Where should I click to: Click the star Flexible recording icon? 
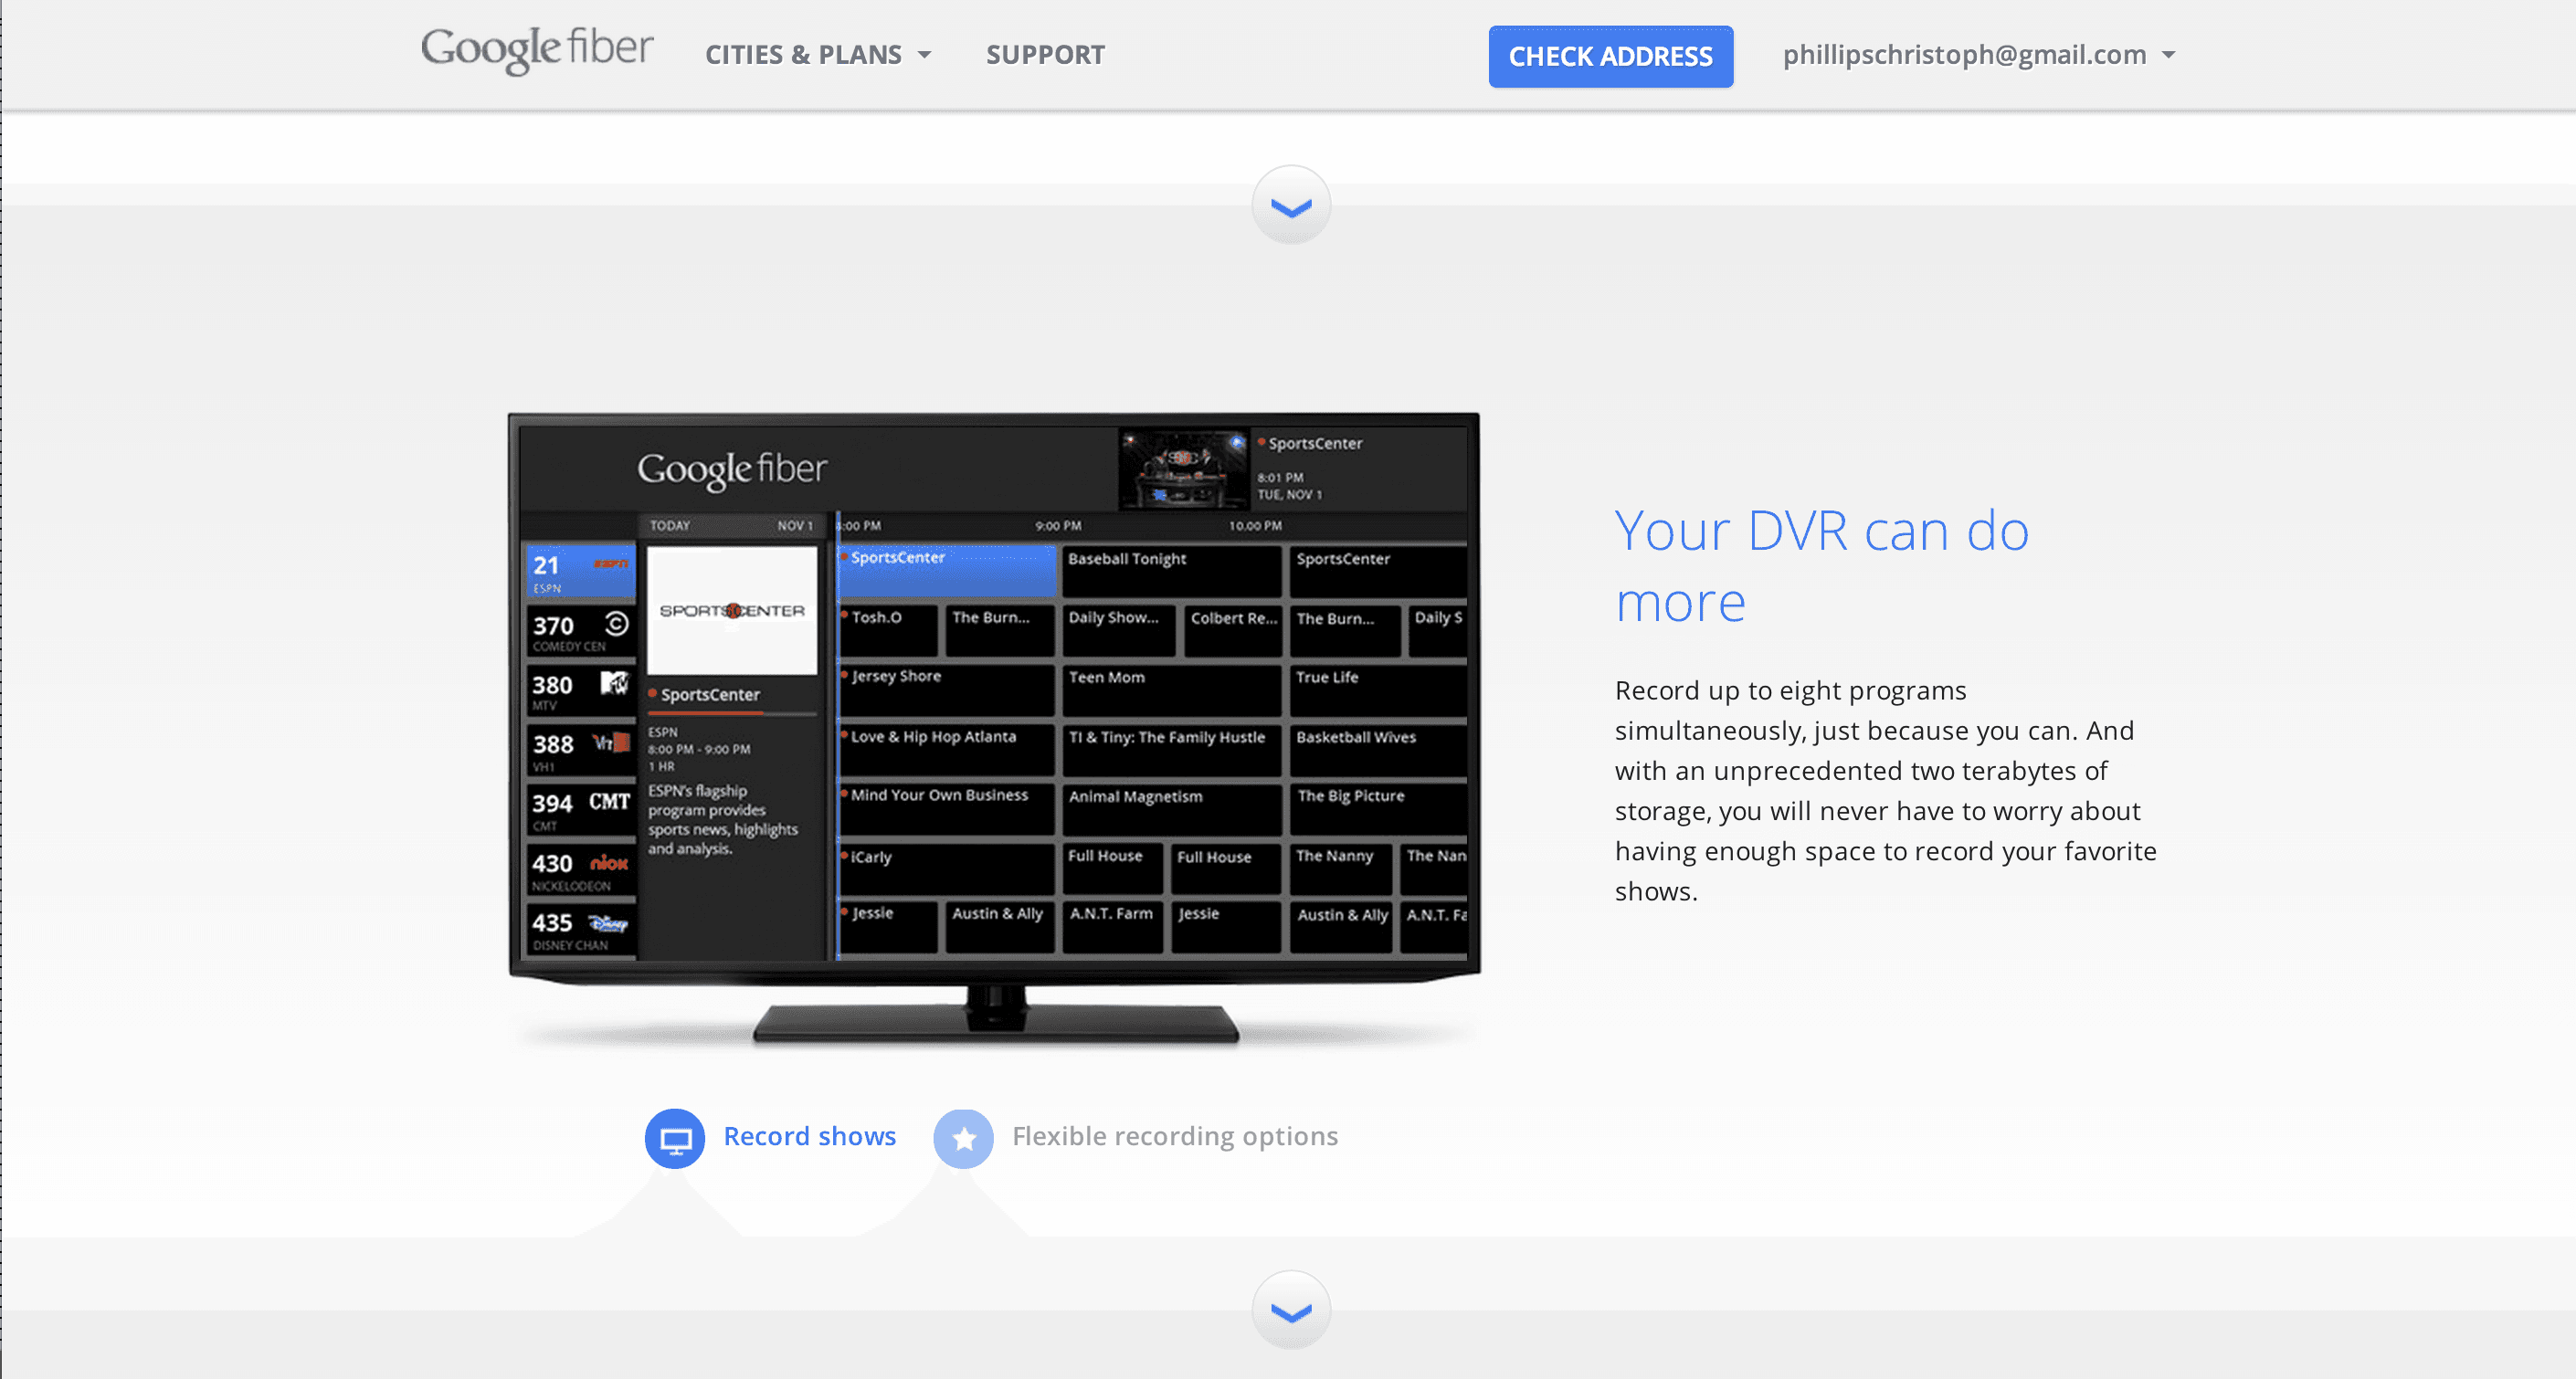click(x=963, y=1138)
